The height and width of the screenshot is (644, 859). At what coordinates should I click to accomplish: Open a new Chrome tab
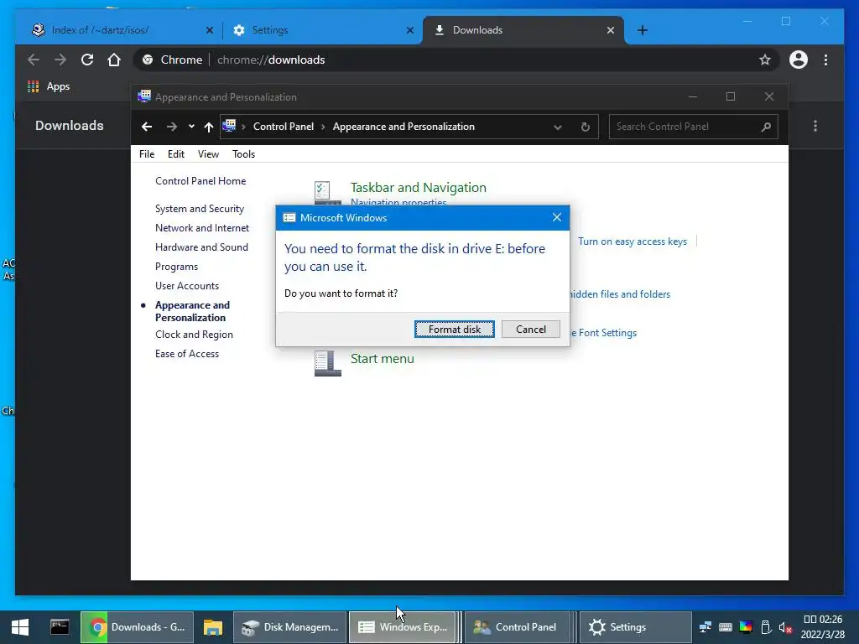point(642,30)
